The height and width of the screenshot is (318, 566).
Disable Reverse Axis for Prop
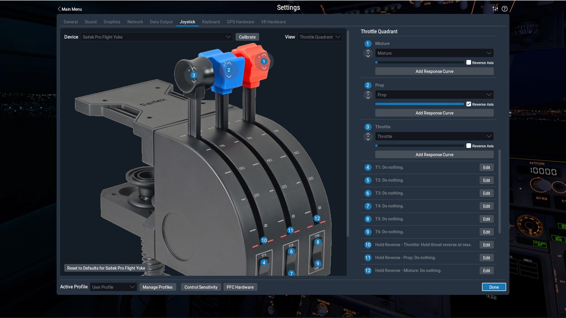click(469, 104)
